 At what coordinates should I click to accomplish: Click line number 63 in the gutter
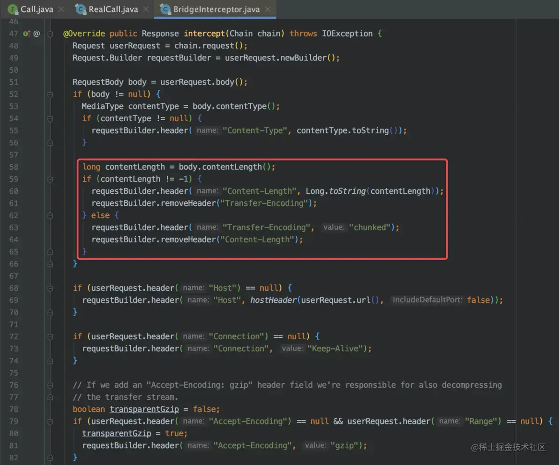point(14,227)
